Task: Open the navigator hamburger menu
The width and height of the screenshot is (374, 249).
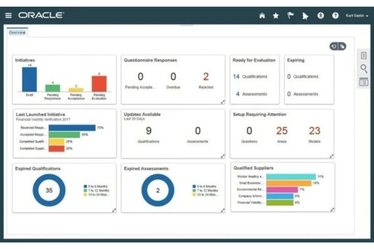Action: tap(8, 16)
